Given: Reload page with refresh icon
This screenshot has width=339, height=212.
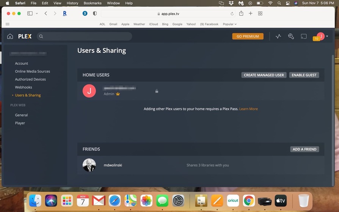Looking at the screenshot, I should (232, 14).
